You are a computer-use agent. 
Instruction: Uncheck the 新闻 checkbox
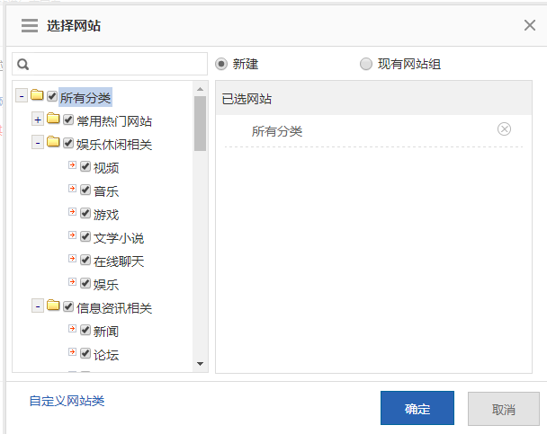[85, 330]
